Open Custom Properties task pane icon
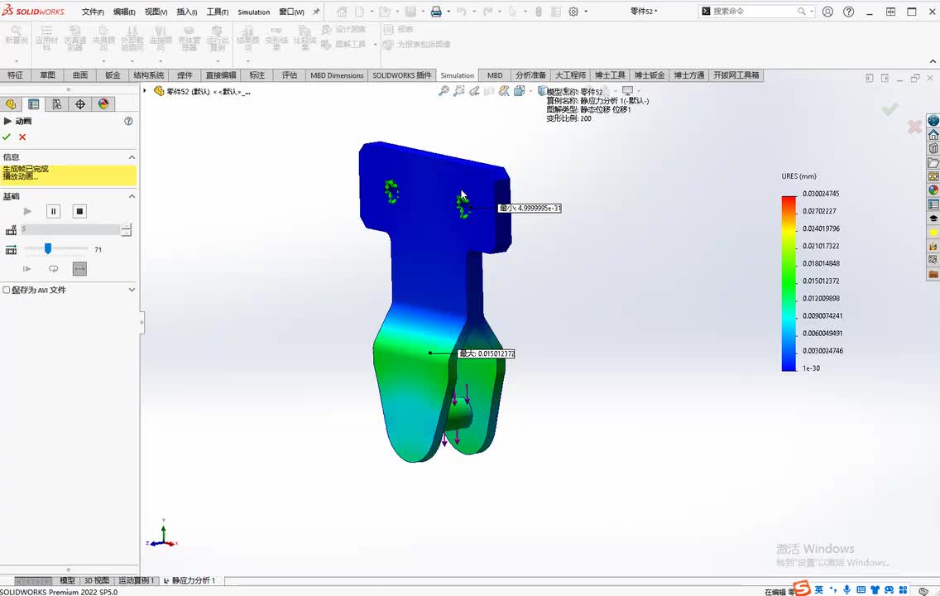This screenshot has height=596, width=940. coord(933,204)
